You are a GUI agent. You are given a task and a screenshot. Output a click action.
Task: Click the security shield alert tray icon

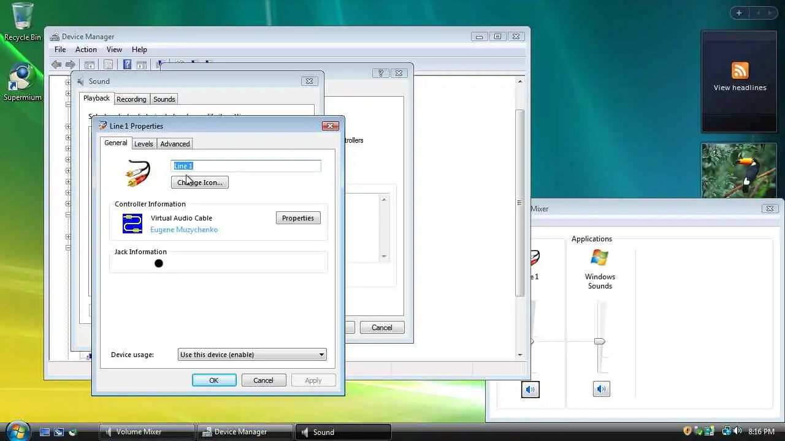pos(687,431)
